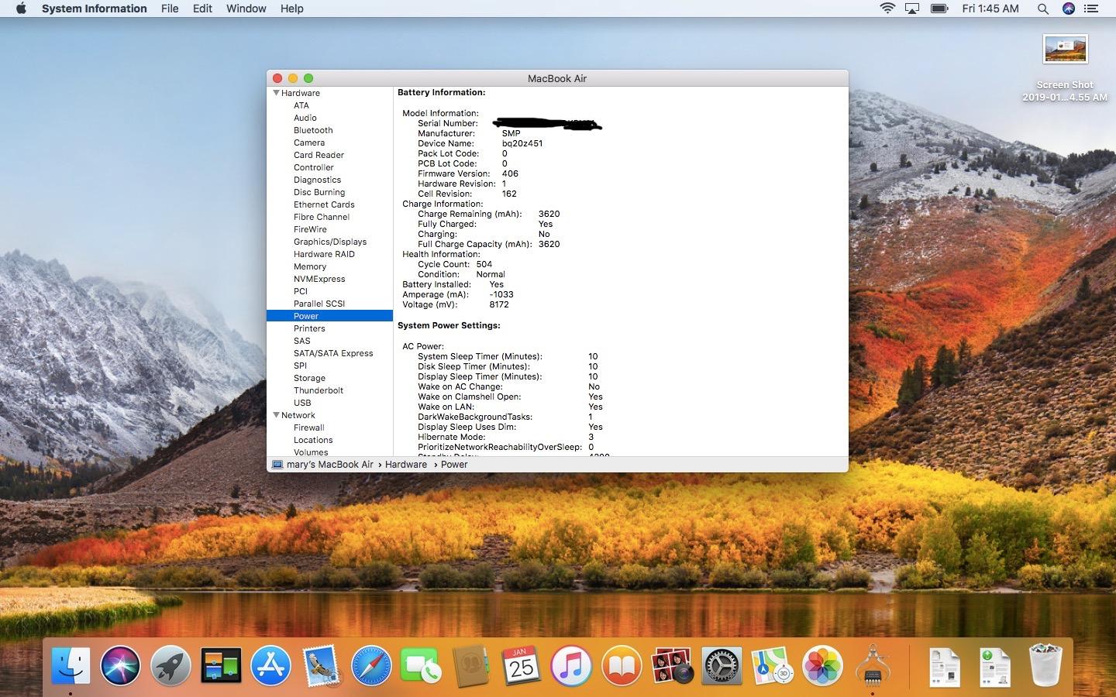Open Dock stack with green download arrow

pos(994,667)
